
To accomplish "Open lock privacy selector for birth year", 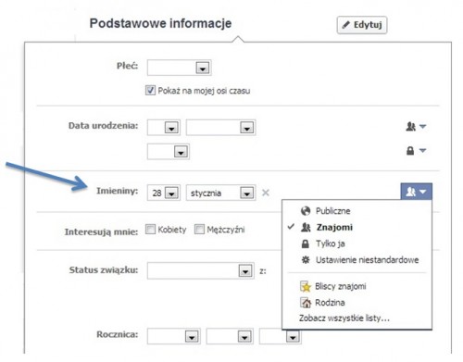I will pyautogui.click(x=416, y=151).
